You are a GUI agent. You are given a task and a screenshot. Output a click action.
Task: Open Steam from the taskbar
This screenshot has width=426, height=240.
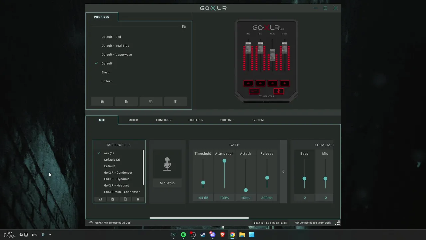coord(203,235)
